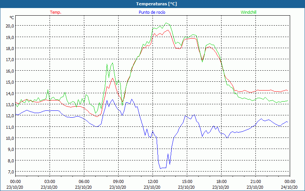Image resolution: width=305 pixels, height=191 pixels.
Task: Click the "18:00" x-axis time label
Action: [x=221, y=182]
